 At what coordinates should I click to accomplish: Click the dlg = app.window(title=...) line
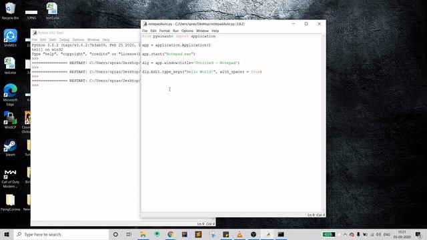(x=191, y=63)
